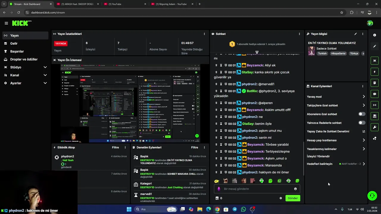381x214 pixels.
Task: Click the lightning bolt icon in right toolbar
Action: (374, 72)
